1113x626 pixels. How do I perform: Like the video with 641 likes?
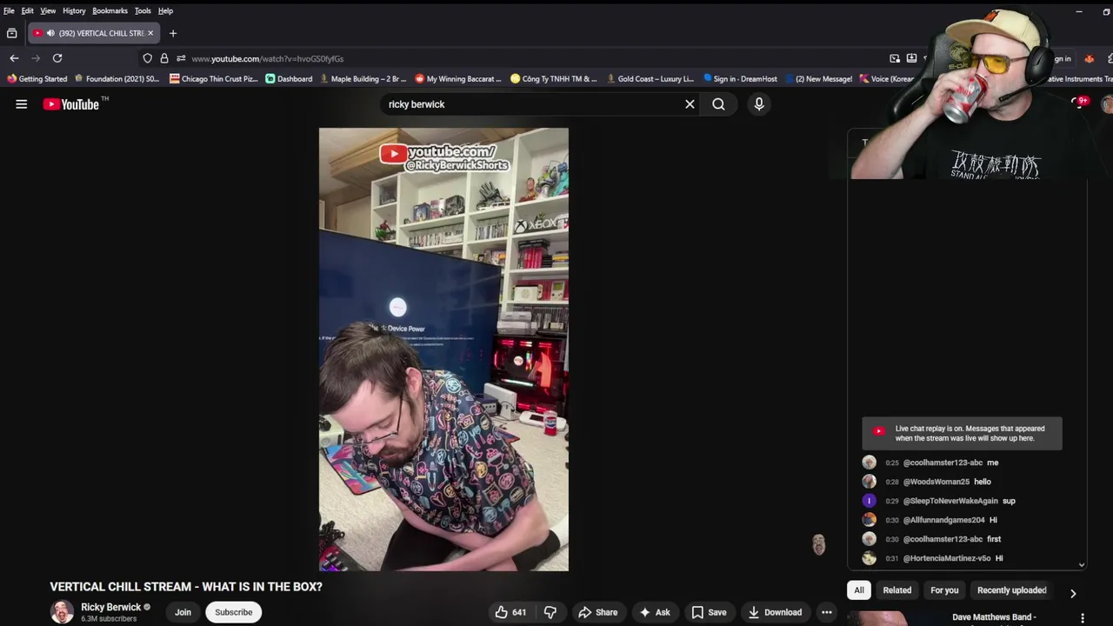tap(510, 612)
